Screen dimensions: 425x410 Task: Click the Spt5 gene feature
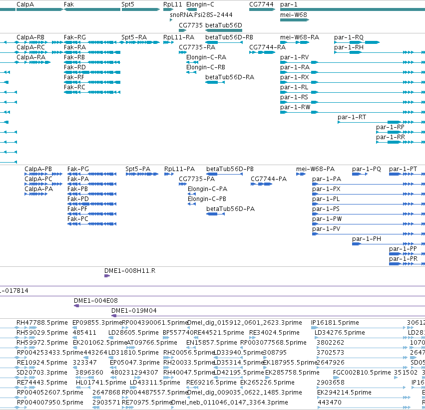pos(141,9)
